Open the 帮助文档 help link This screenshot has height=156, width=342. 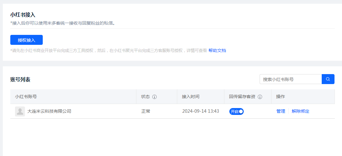pos(217,50)
